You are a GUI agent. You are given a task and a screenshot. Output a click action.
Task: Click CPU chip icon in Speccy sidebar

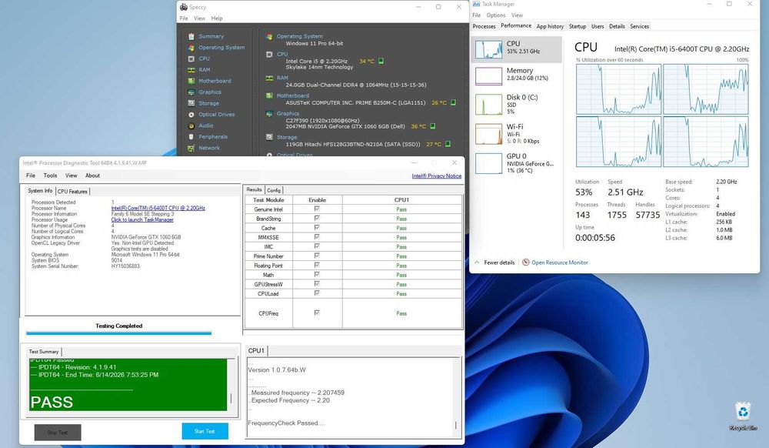coord(191,59)
